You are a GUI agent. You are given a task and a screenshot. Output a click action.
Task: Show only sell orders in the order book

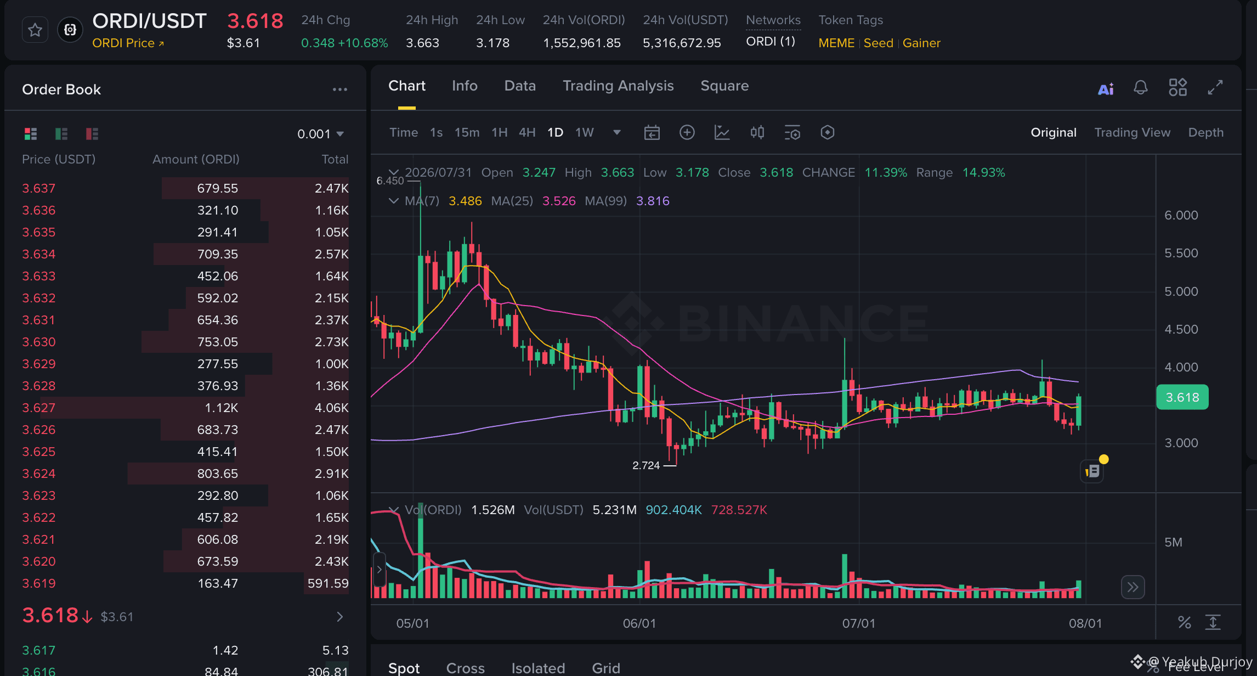[92, 133]
